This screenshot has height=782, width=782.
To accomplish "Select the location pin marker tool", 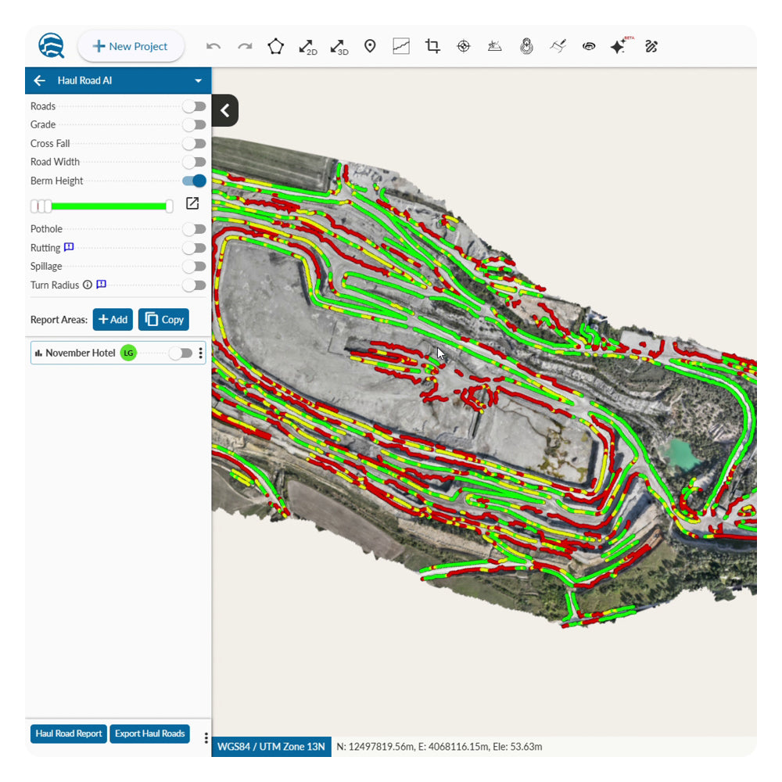I will click(370, 46).
